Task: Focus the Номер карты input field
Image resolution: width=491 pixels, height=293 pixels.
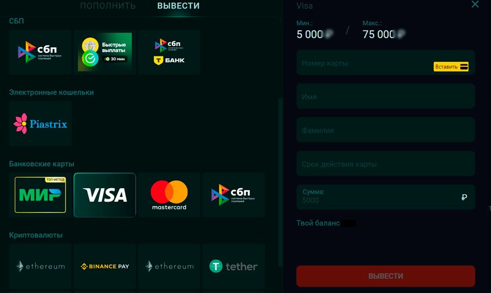Action: (386, 63)
